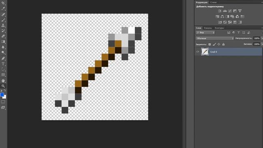The height and width of the screenshot is (148, 263).
Task: Add a Gradient Map adjustment
Action: 240,22
